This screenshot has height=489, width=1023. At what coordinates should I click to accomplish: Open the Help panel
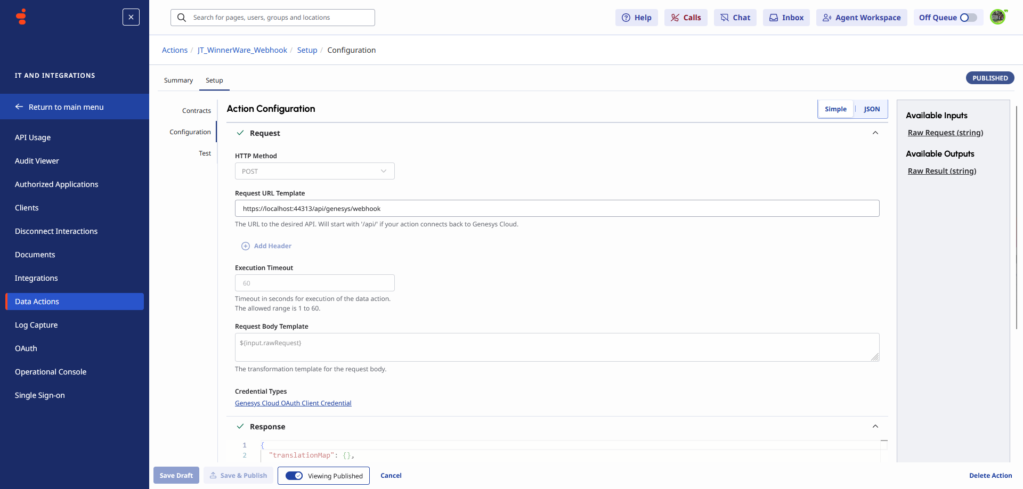coord(636,17)
